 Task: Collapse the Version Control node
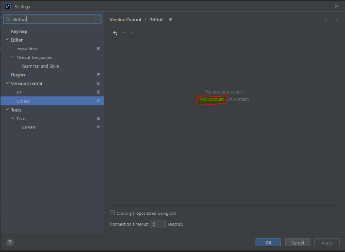(x=7, y=83)
